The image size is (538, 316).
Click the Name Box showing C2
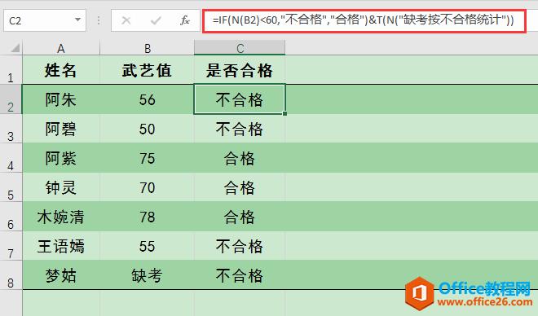tap(45, 20)
